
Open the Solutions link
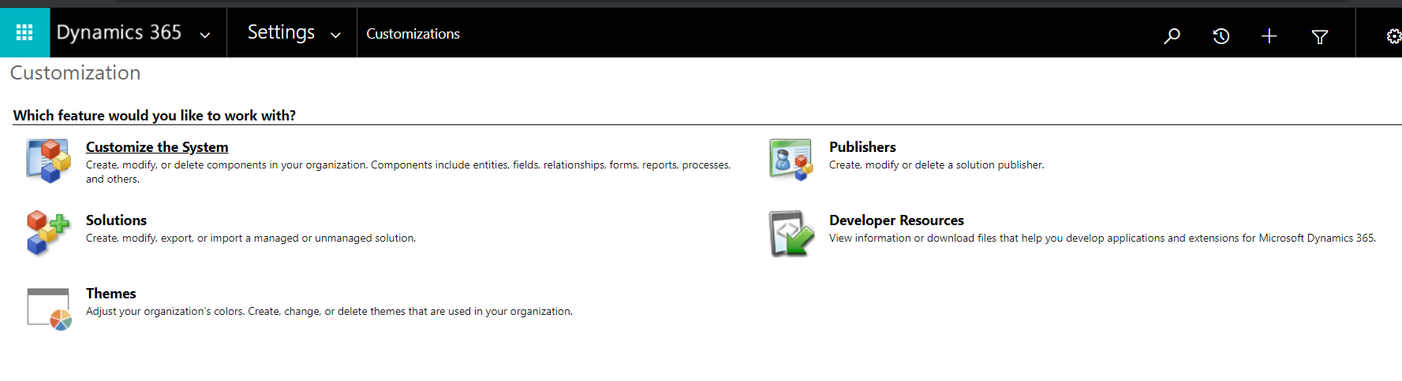click(116, 220)
